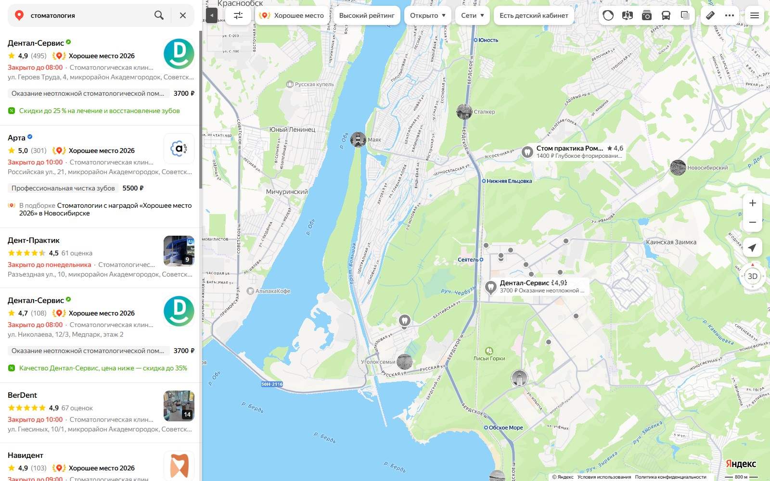
Task: Click the my-location arrow icon
Action: 753,248
